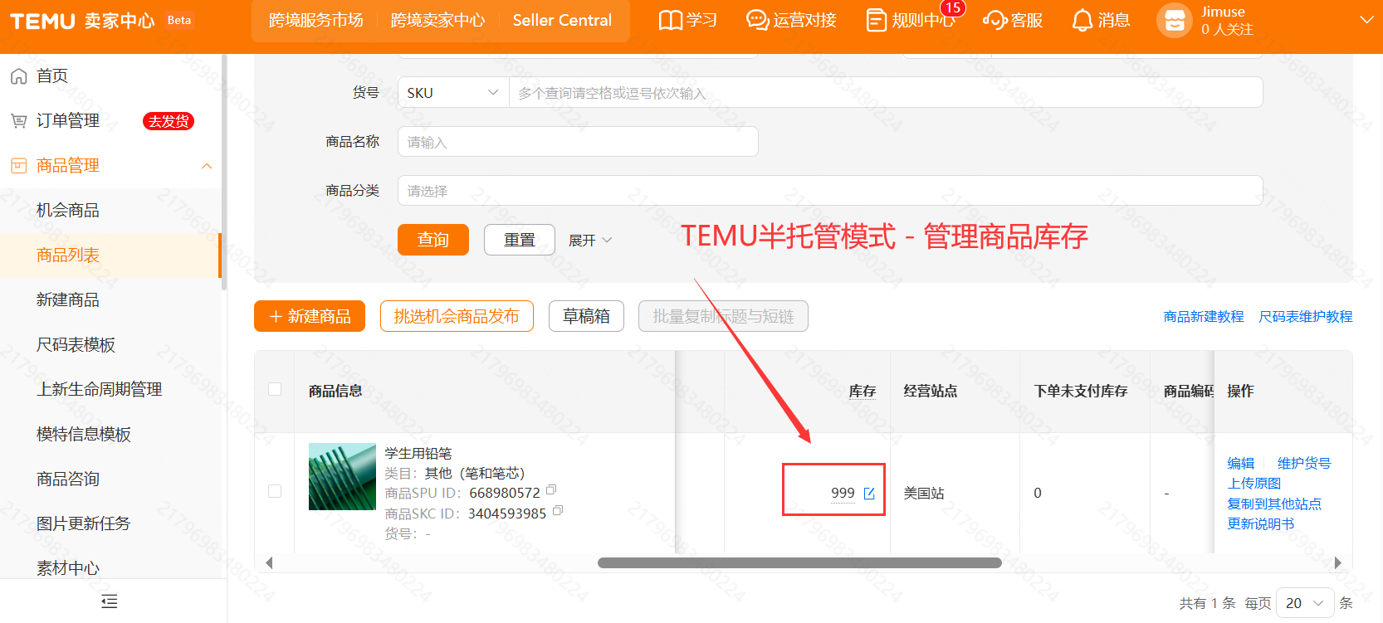Click the 学生用铅笔 product thumbnail
The height and width of the screenshot is (623, 1383).
342,476
